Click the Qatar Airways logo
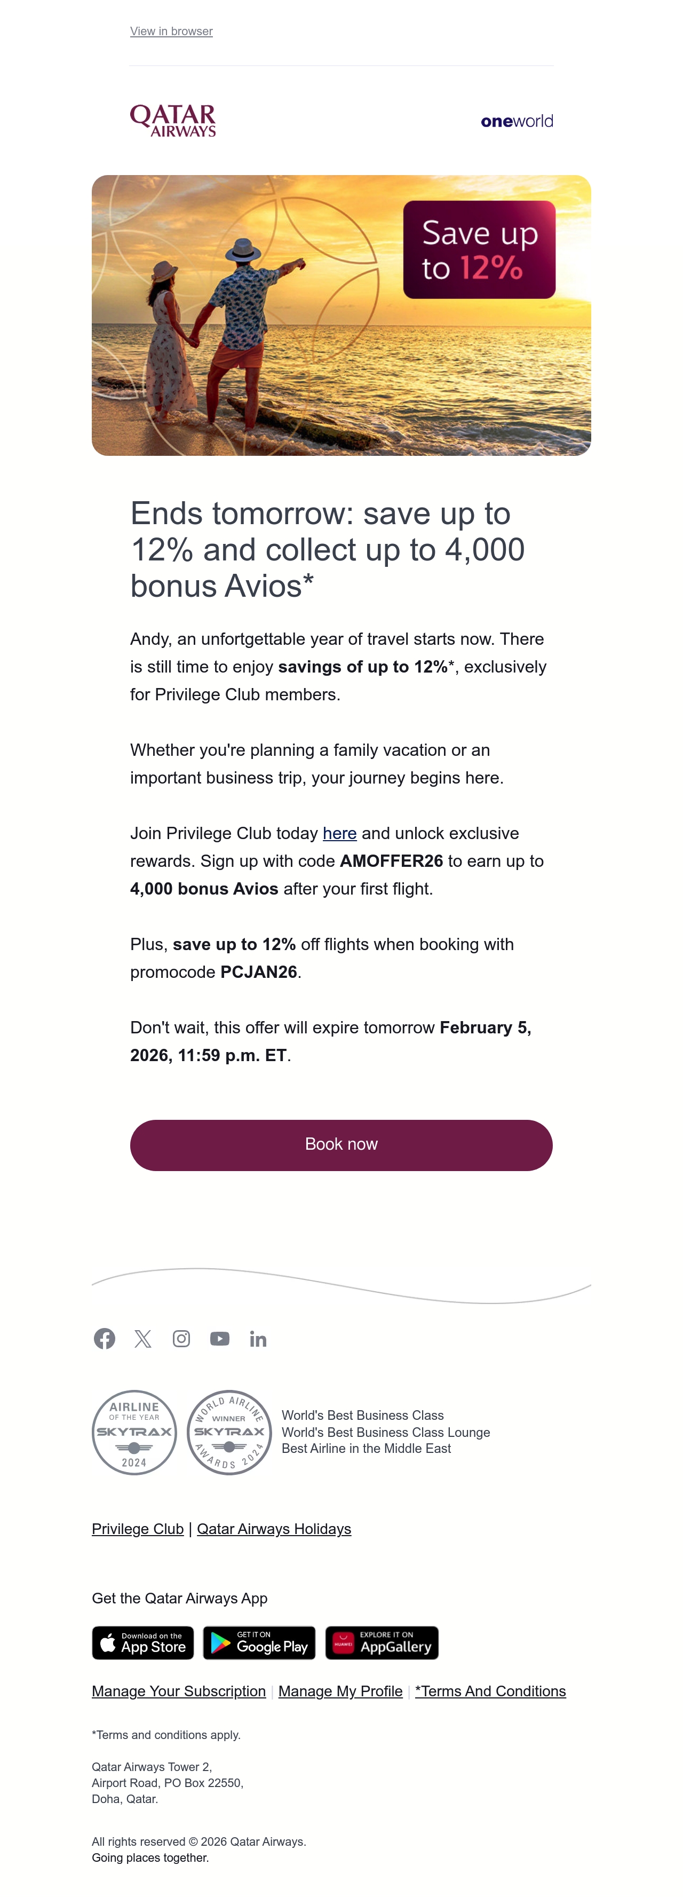The width and height of the screenshot is (683, 1897). pos(173,121)
